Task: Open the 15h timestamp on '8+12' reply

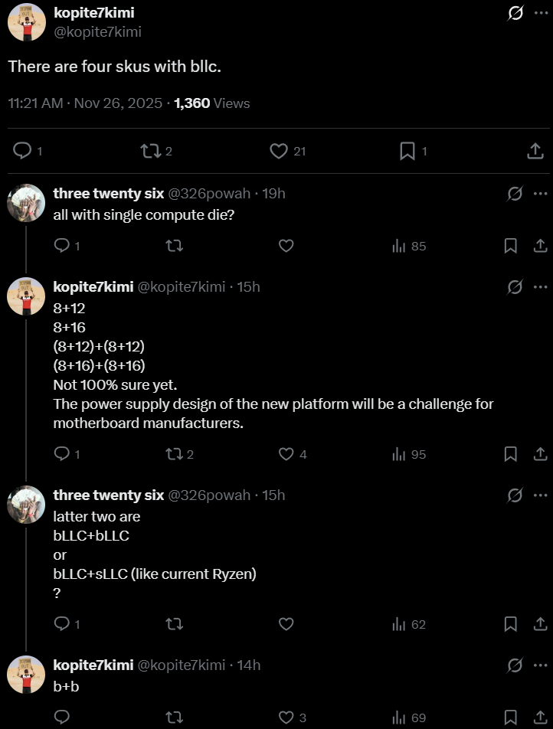Action: (248, 286)
